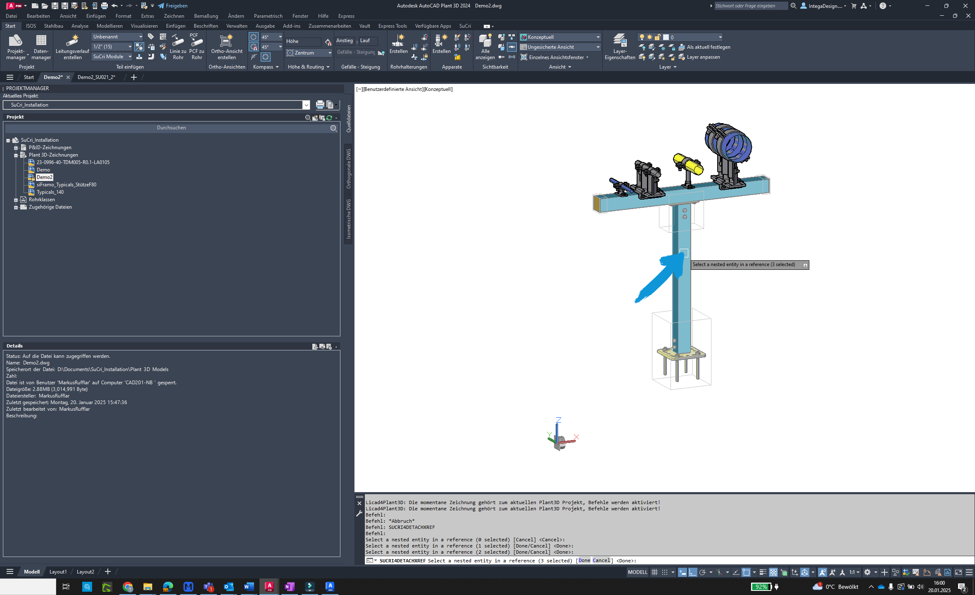The width and height of the screenshot is (975, 595).
Task: Click the Autodesk App Store cart icon
Action: click(x=854, y=6)
